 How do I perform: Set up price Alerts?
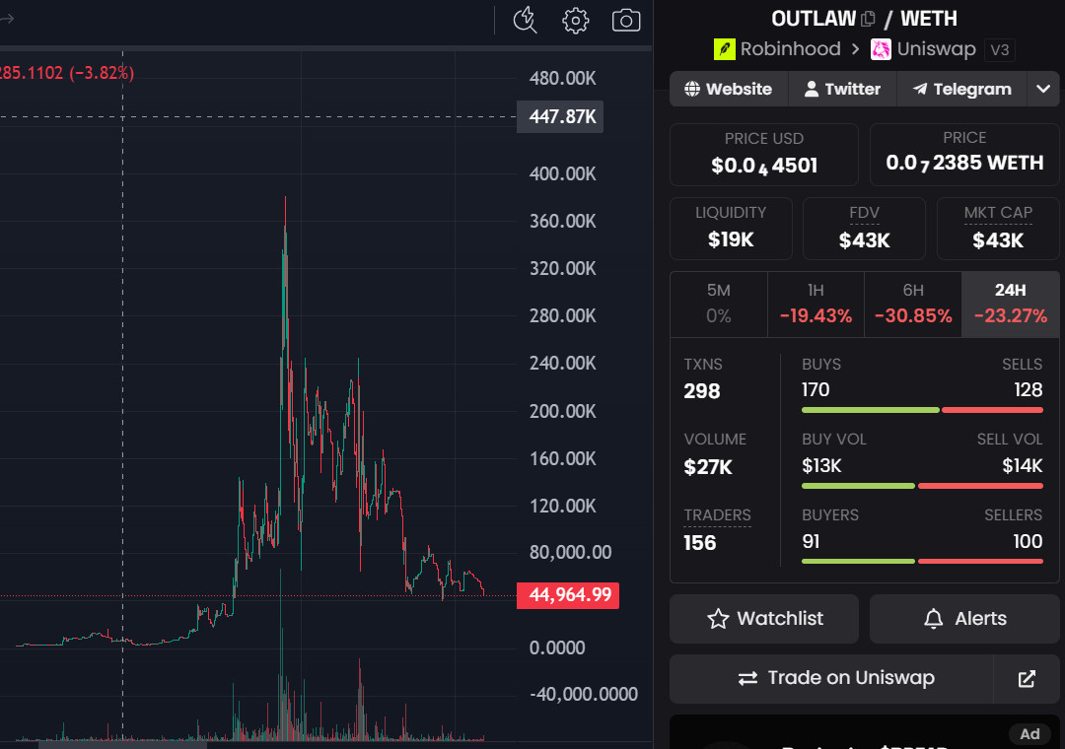(x=964, y=619)
